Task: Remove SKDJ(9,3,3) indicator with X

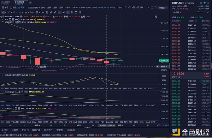Action: (19, 75)
